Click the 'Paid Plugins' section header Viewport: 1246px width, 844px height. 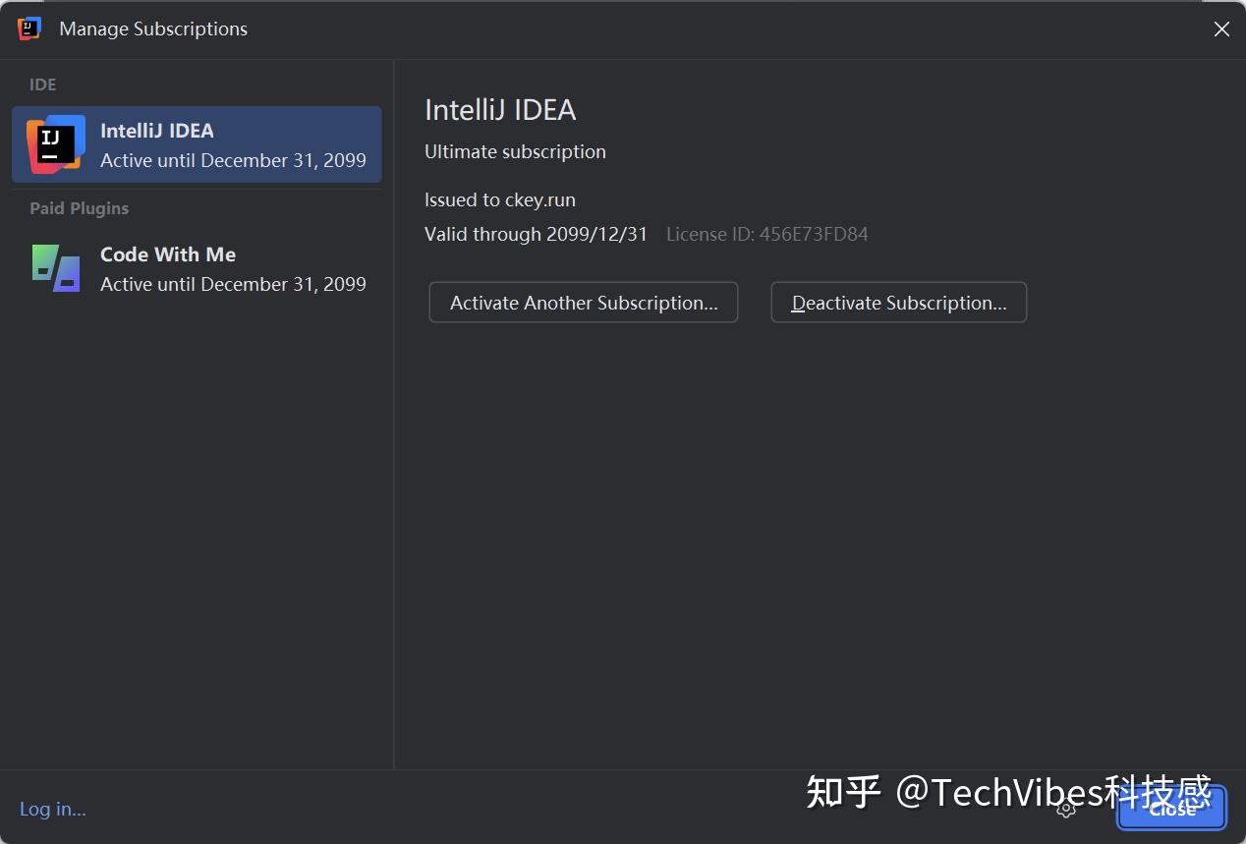[79, 208]
